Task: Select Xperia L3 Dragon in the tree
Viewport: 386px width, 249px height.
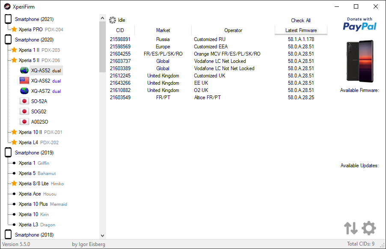Action: [x=37, y=225]
